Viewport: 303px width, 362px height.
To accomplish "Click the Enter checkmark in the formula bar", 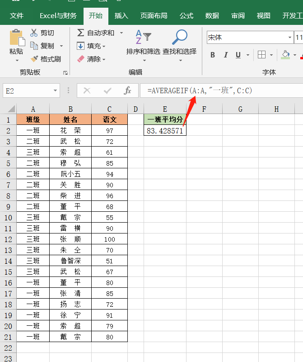I will pyautogui.click(x=107, y=90).
